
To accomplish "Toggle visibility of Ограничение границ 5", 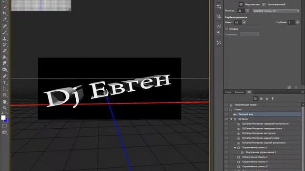I will (226, 167).
